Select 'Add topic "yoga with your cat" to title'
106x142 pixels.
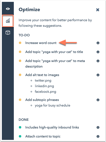pos(54,52)
